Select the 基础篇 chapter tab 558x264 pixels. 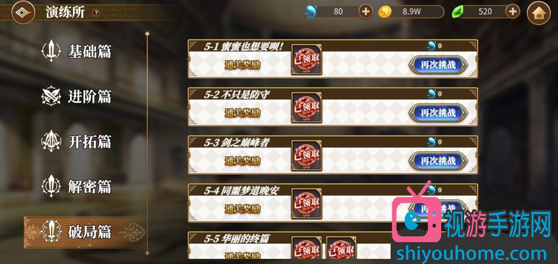pos(77,51)
